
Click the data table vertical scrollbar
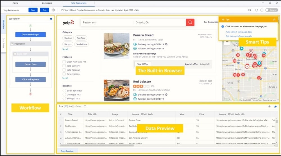pyautogui.click(x=277, y=121)
